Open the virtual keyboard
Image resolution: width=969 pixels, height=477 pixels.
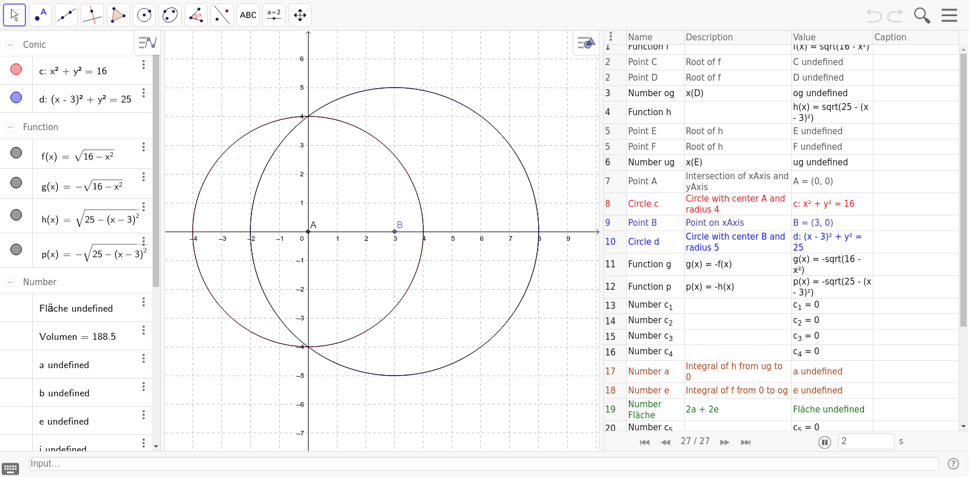pos(10,469)
